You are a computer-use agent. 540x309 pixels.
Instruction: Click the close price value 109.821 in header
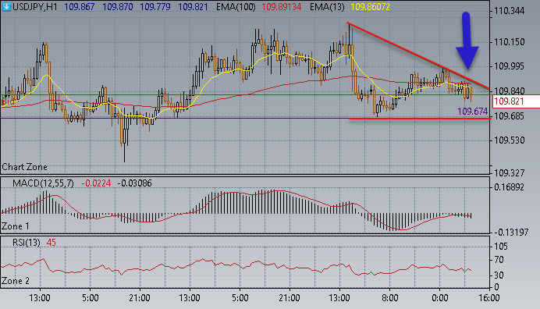point(193,6)
